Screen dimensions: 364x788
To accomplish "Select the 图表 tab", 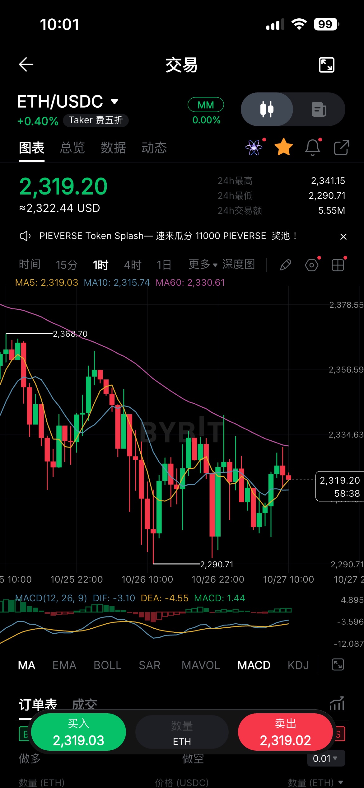I will coord(31,148).
